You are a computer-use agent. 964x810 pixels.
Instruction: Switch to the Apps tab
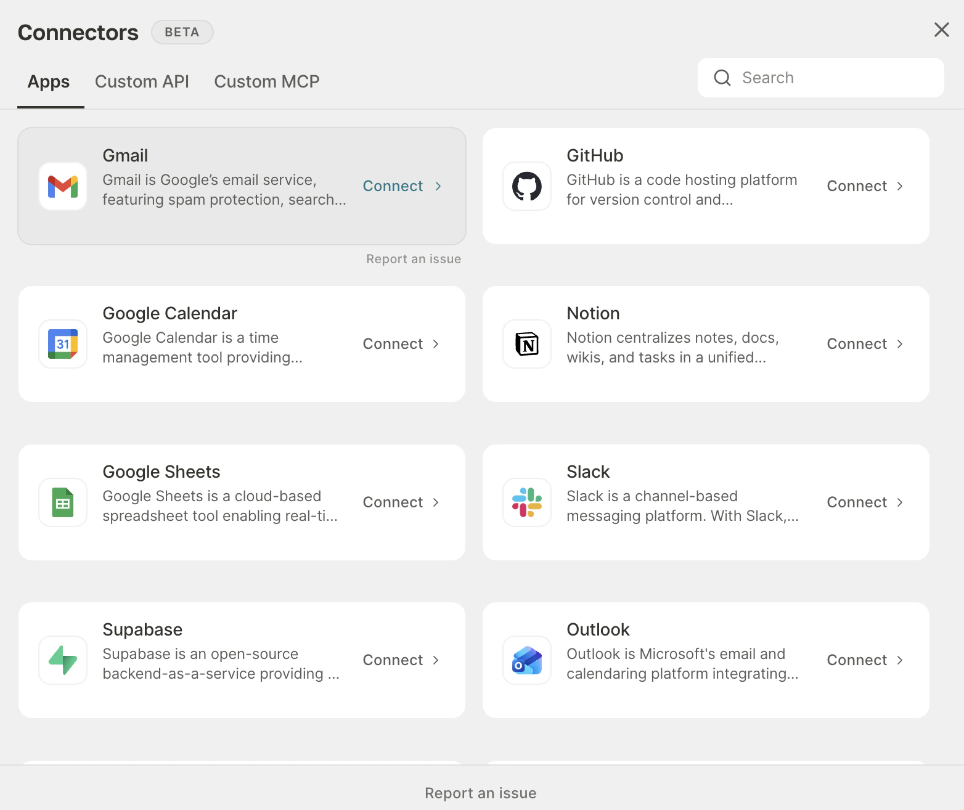(49, 81)
